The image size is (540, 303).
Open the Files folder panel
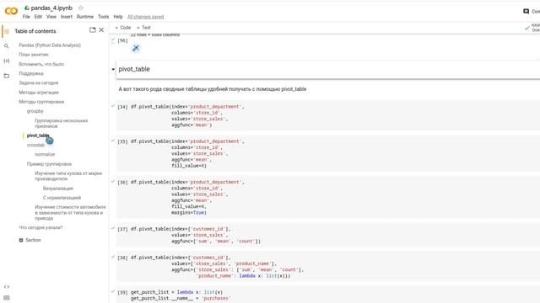pyautogui.click(x=7, y=76)
